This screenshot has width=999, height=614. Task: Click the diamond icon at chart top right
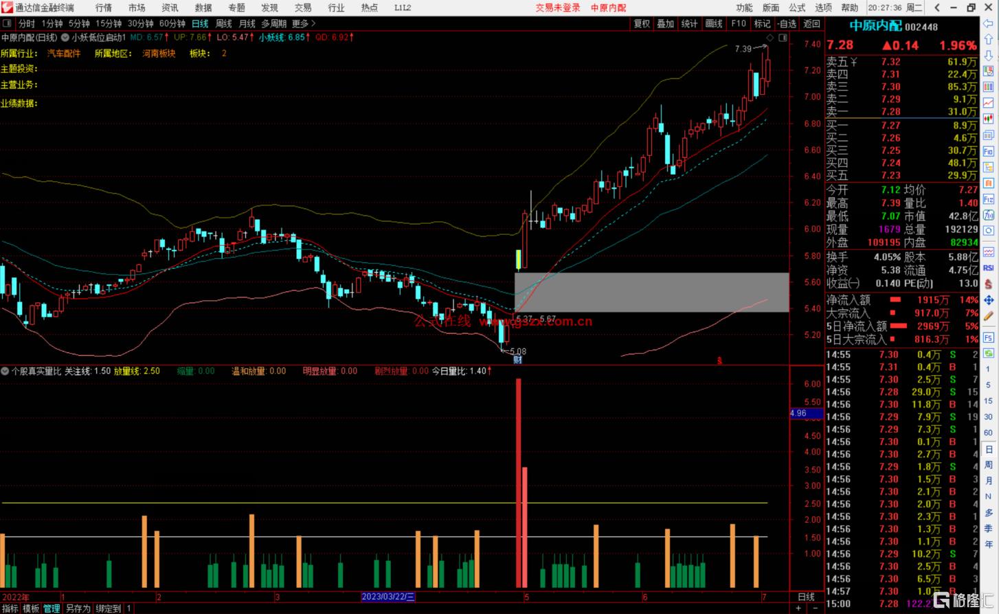coord(770,37)
